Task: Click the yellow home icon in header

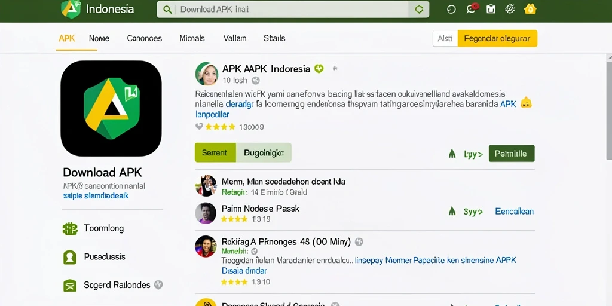Action: [x=530, y=8]
